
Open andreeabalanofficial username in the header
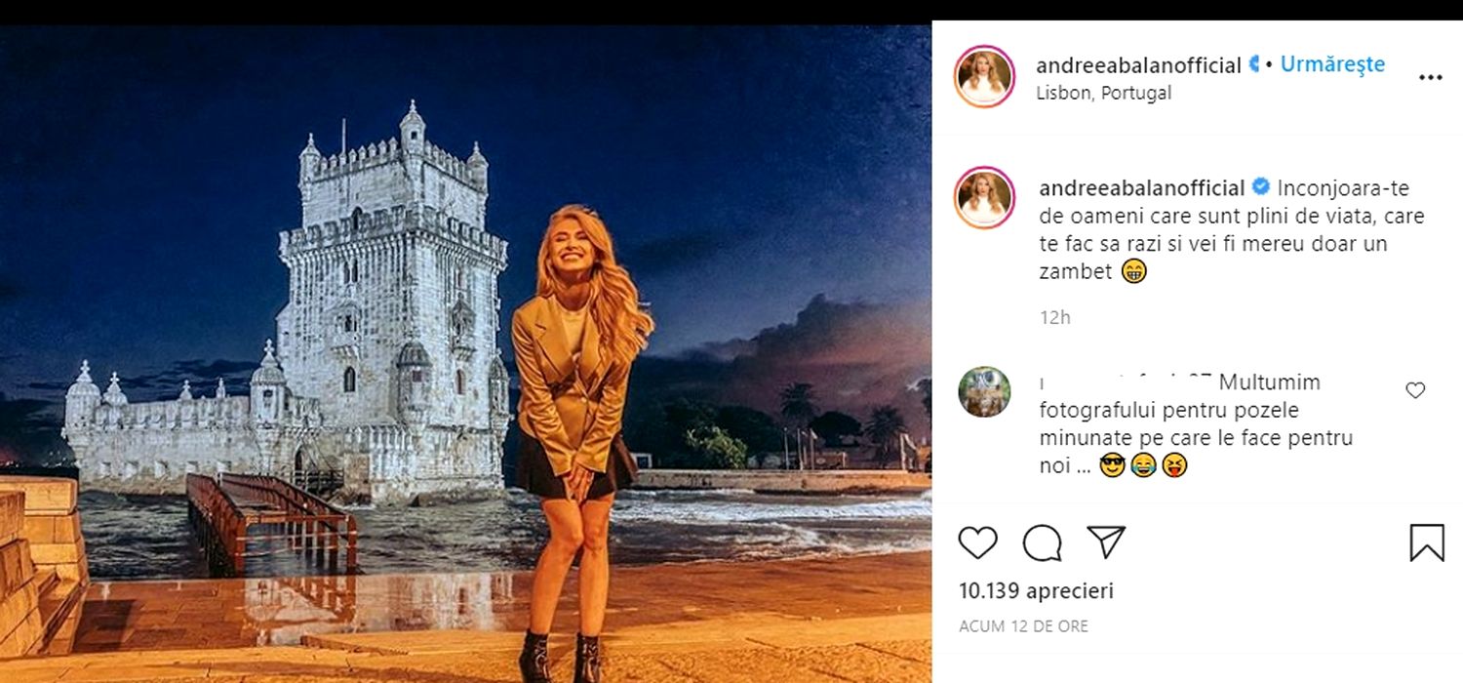point(1138,65)
